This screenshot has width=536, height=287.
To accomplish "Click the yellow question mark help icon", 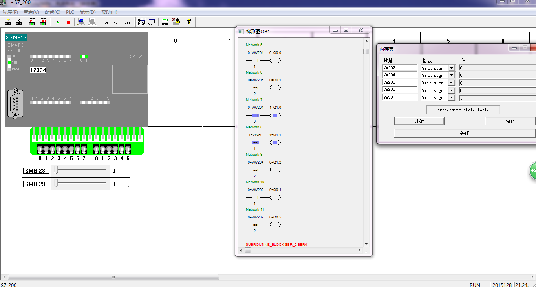I will [189, 22].
